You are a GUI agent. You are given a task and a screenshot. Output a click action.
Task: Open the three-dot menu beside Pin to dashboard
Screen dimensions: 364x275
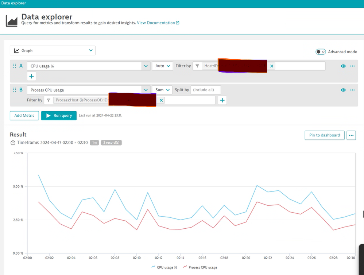(351, 135)
